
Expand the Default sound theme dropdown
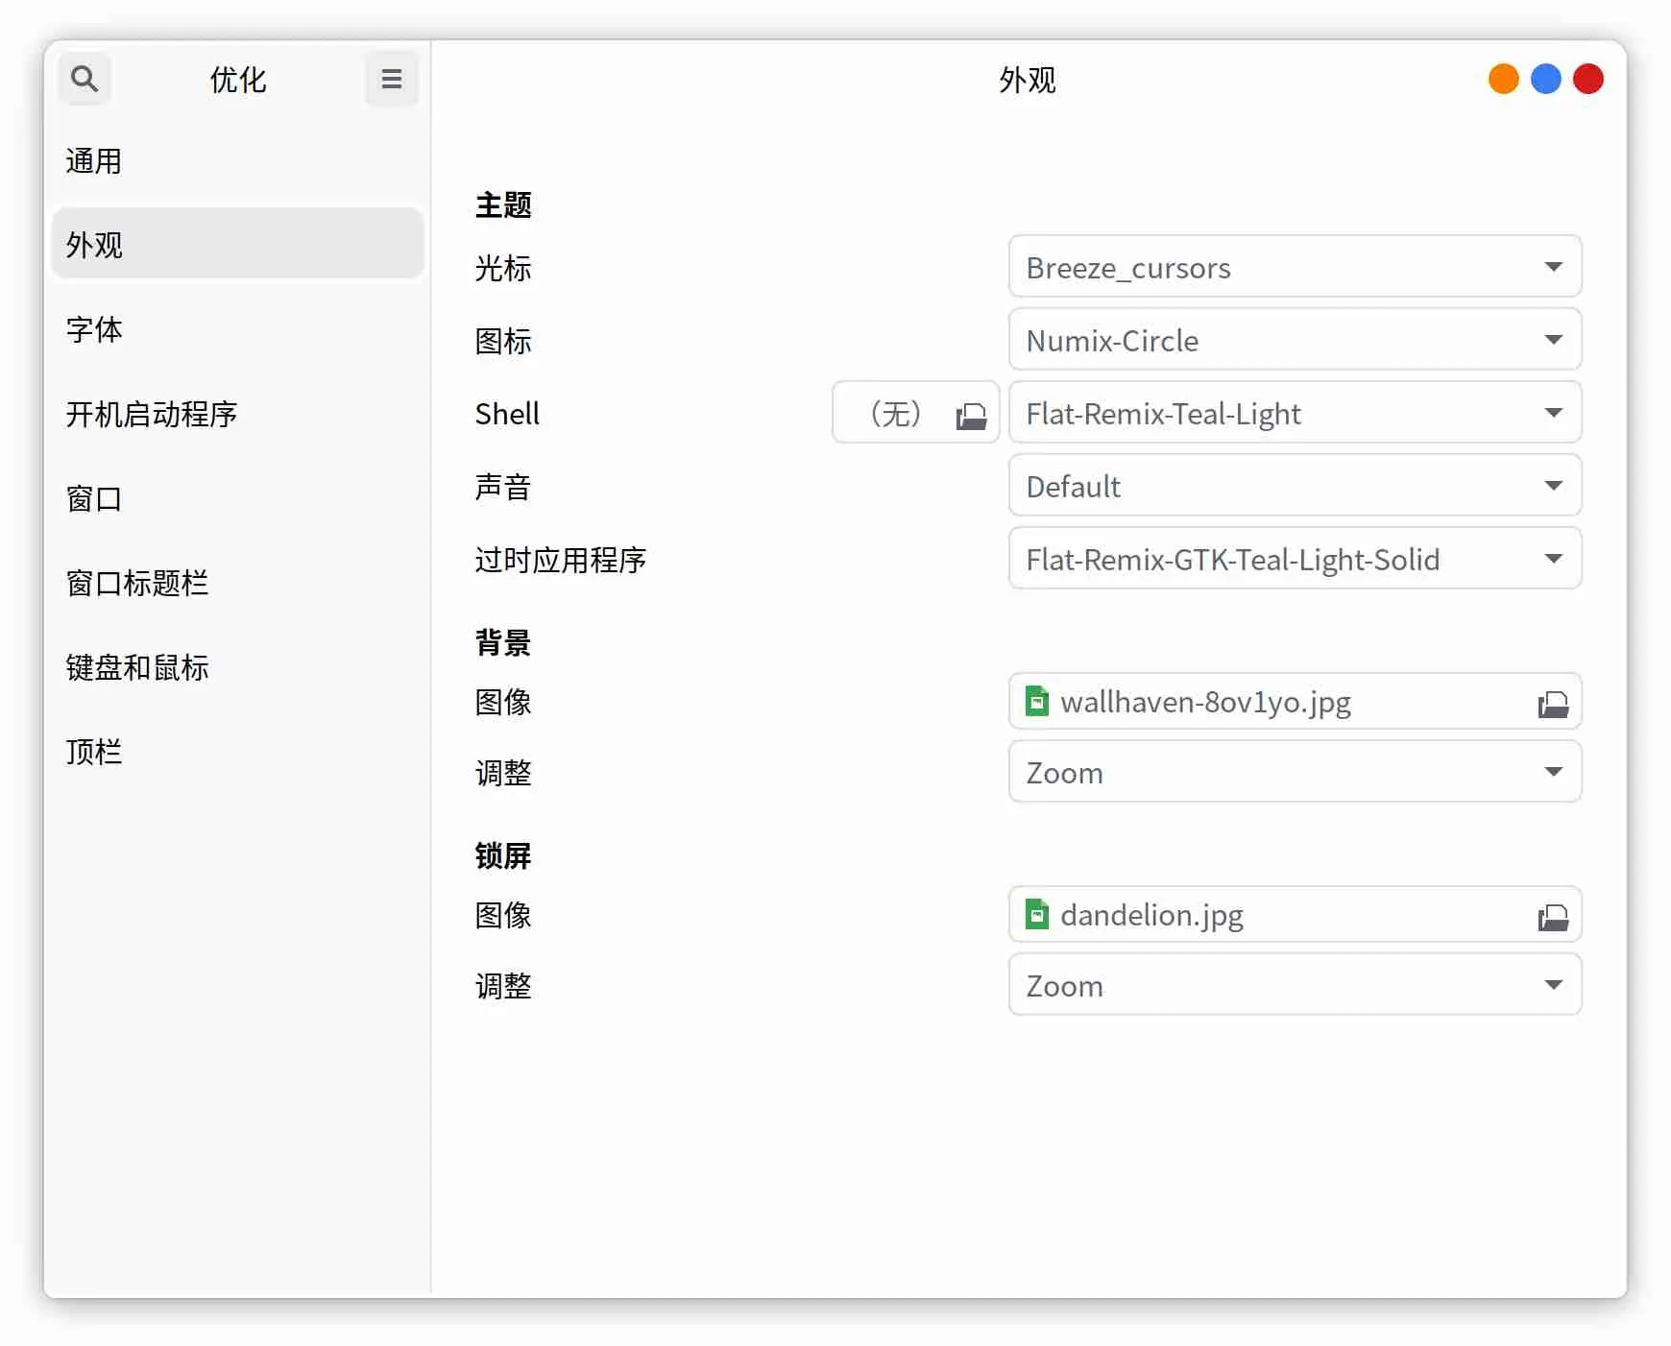1294,486
